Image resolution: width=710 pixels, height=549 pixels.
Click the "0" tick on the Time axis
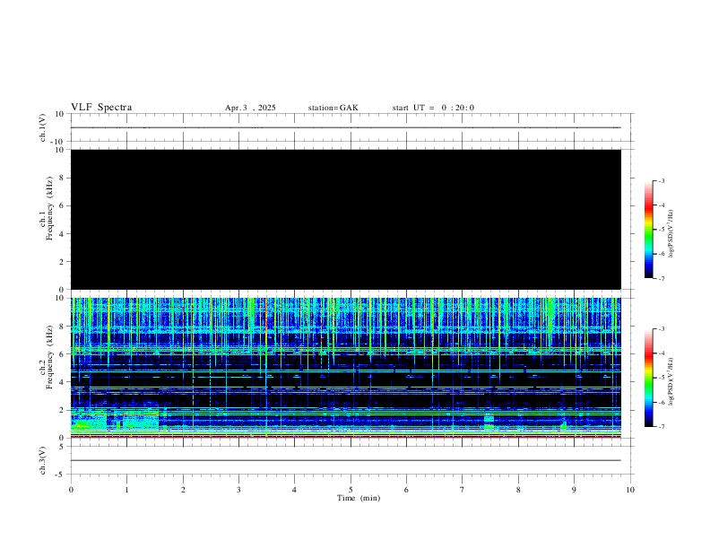tap(71, 490)
